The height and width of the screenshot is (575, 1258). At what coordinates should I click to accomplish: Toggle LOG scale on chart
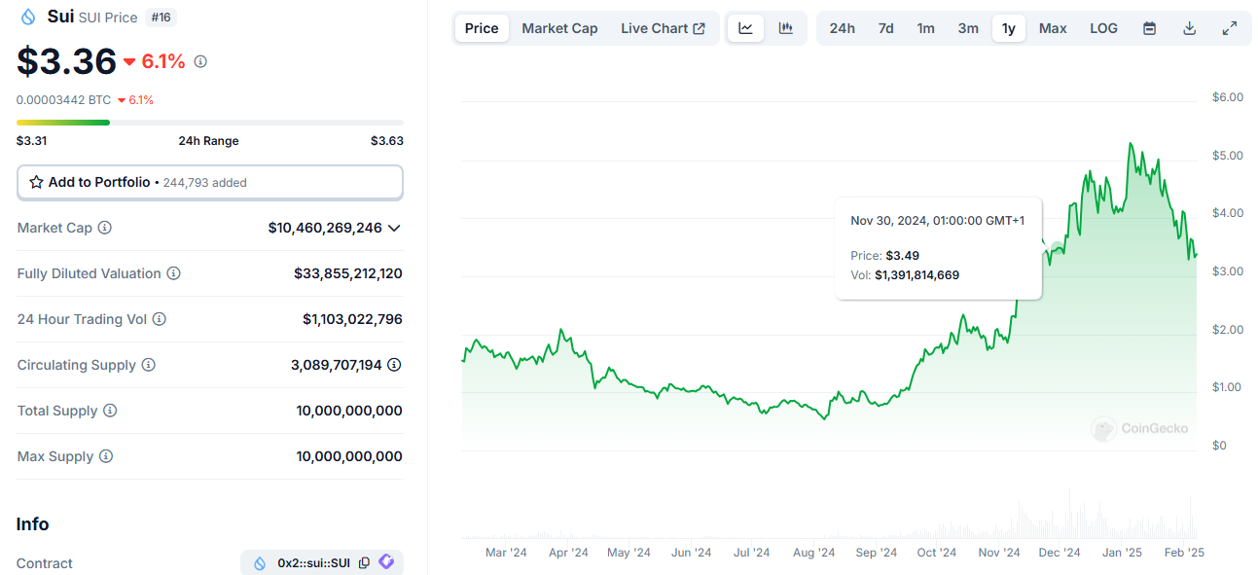[x=1103, y=28]
